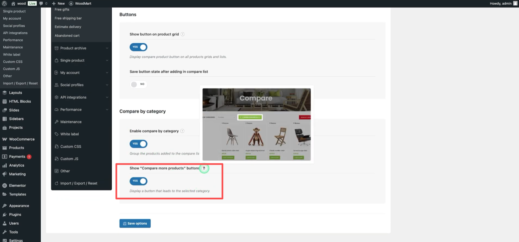Click the Tools wrench icon
519x242 pixels.
pos(5,232)
